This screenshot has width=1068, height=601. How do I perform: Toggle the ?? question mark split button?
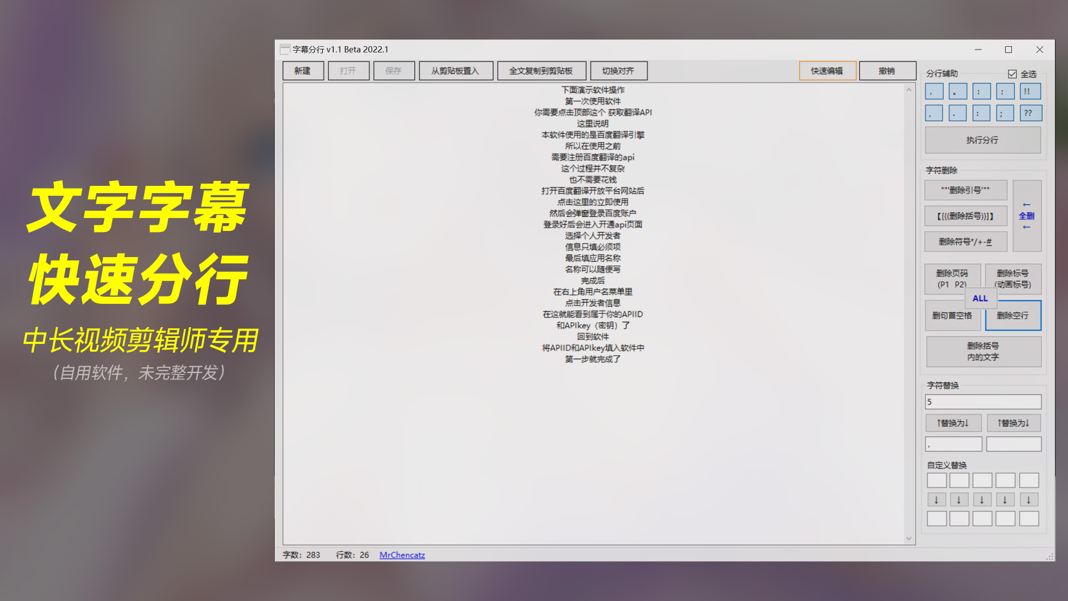tap(1031, 113)
